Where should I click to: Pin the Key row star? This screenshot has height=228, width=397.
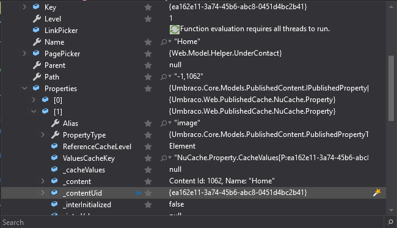click(x=148, y=7)
